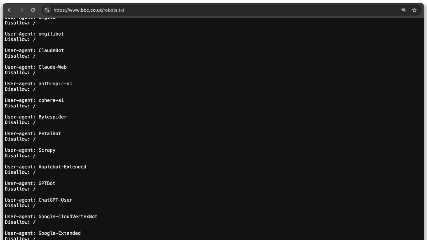
Task: Select the anthropic-ai user-agent line
Action: tap(38, 84)
